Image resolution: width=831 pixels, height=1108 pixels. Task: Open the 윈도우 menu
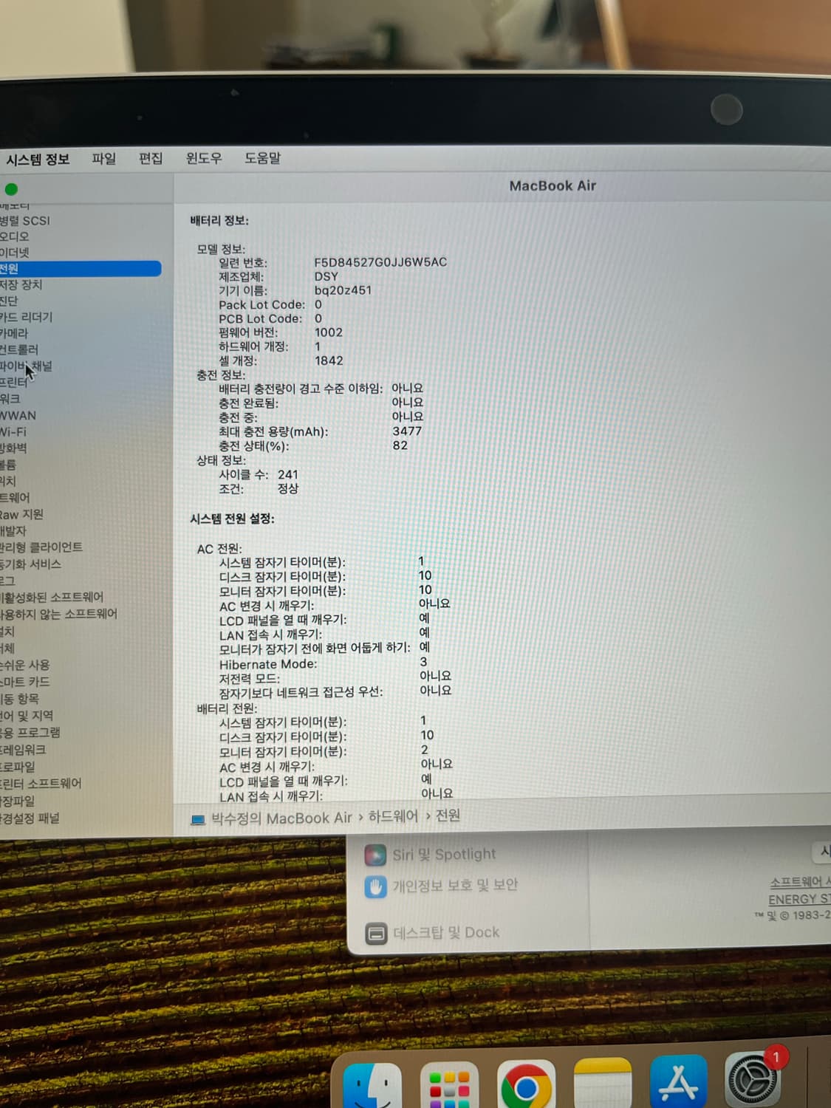[204, 158]
